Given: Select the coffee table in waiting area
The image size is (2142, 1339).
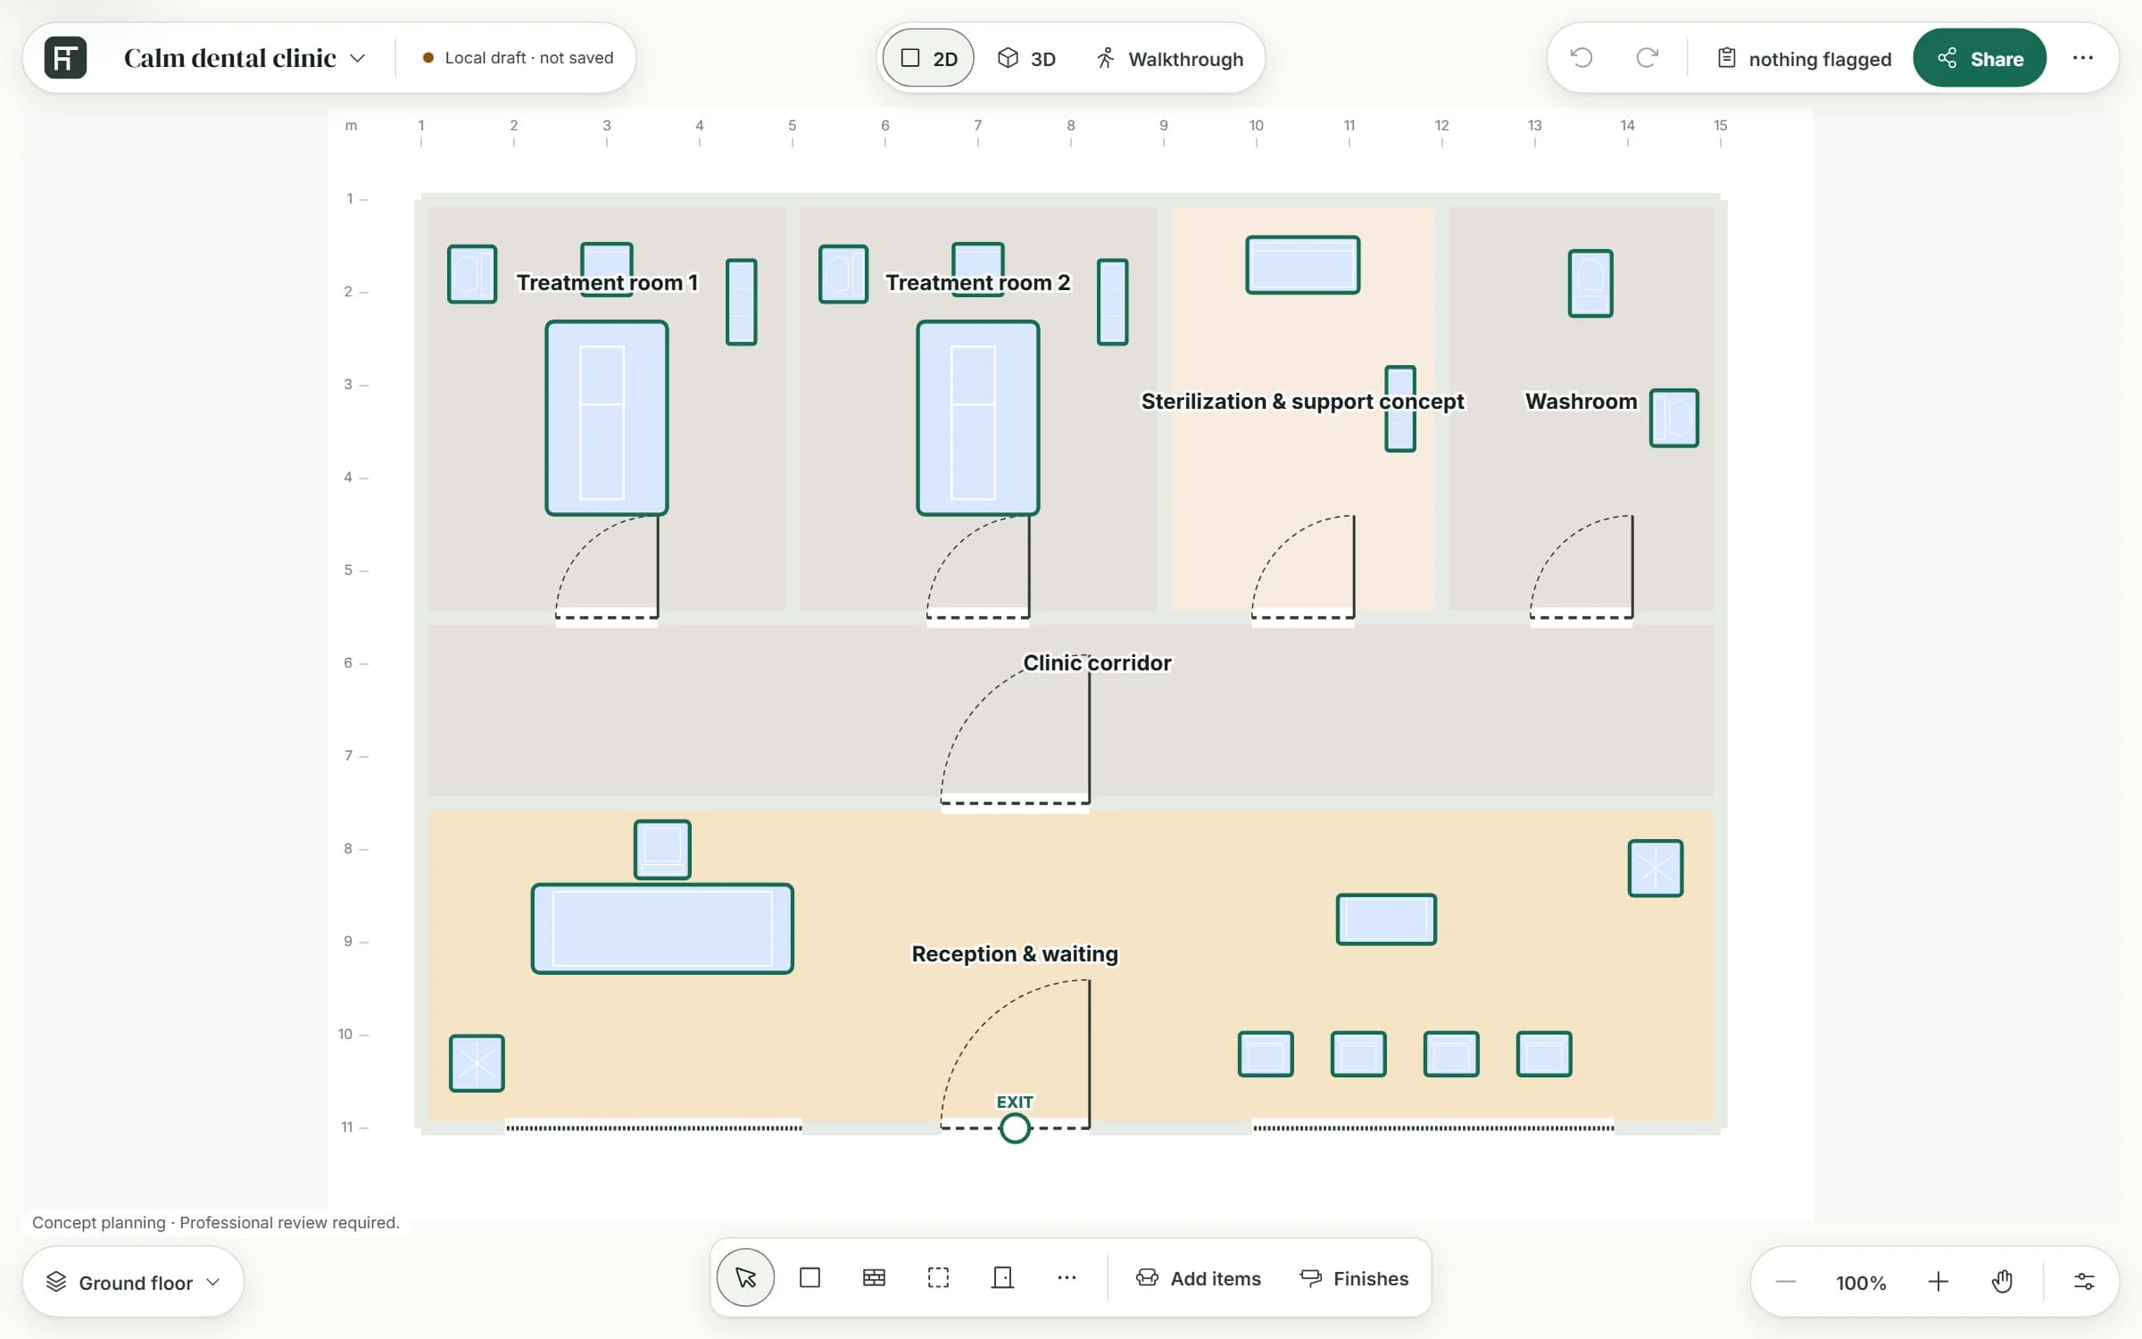Looking at the screenshot, I should [x=1386, y=919].
